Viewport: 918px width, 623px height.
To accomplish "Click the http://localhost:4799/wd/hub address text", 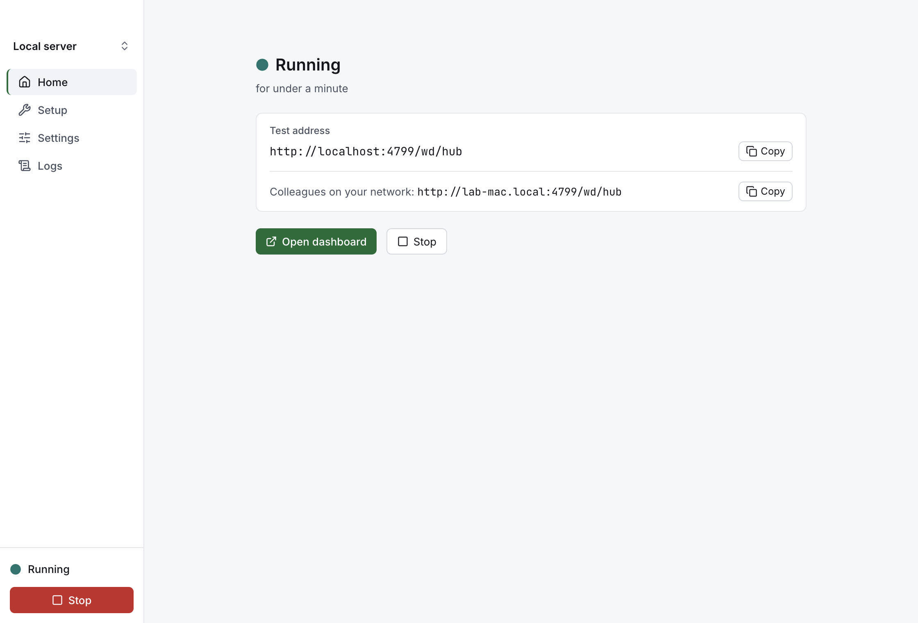I will [x=366, y=151].
